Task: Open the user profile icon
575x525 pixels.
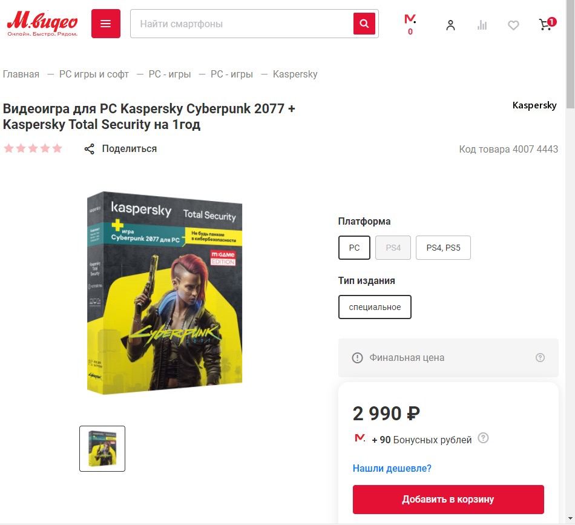Action: (x=450, y=25)
